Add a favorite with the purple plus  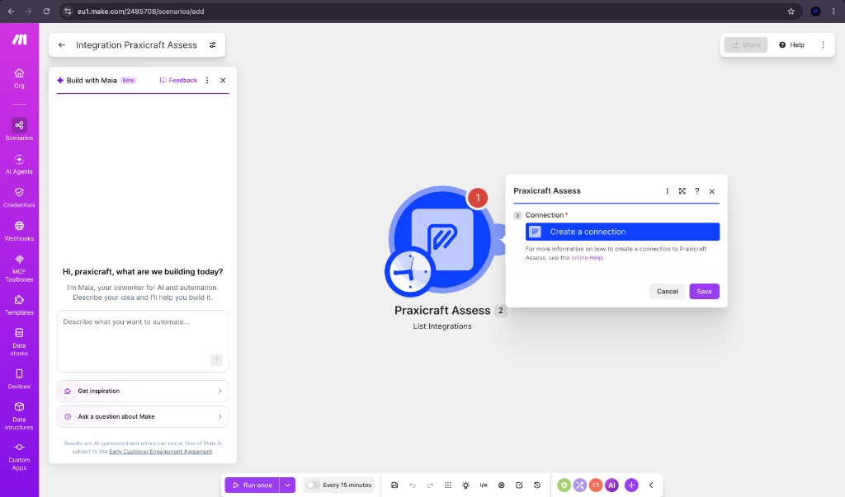pos(631,485)
